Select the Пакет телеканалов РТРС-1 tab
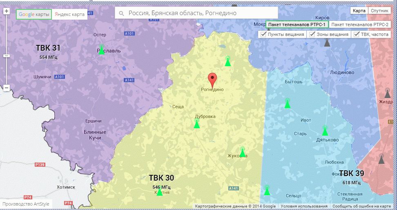397x210 pixels. tap(297, 25)
